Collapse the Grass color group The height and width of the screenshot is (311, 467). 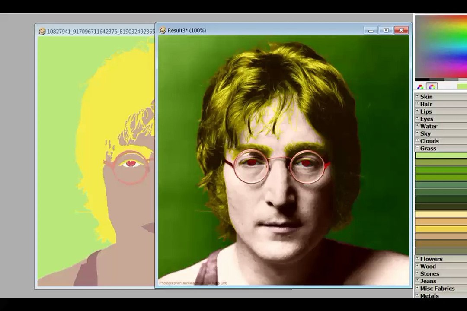pos(417,148)
